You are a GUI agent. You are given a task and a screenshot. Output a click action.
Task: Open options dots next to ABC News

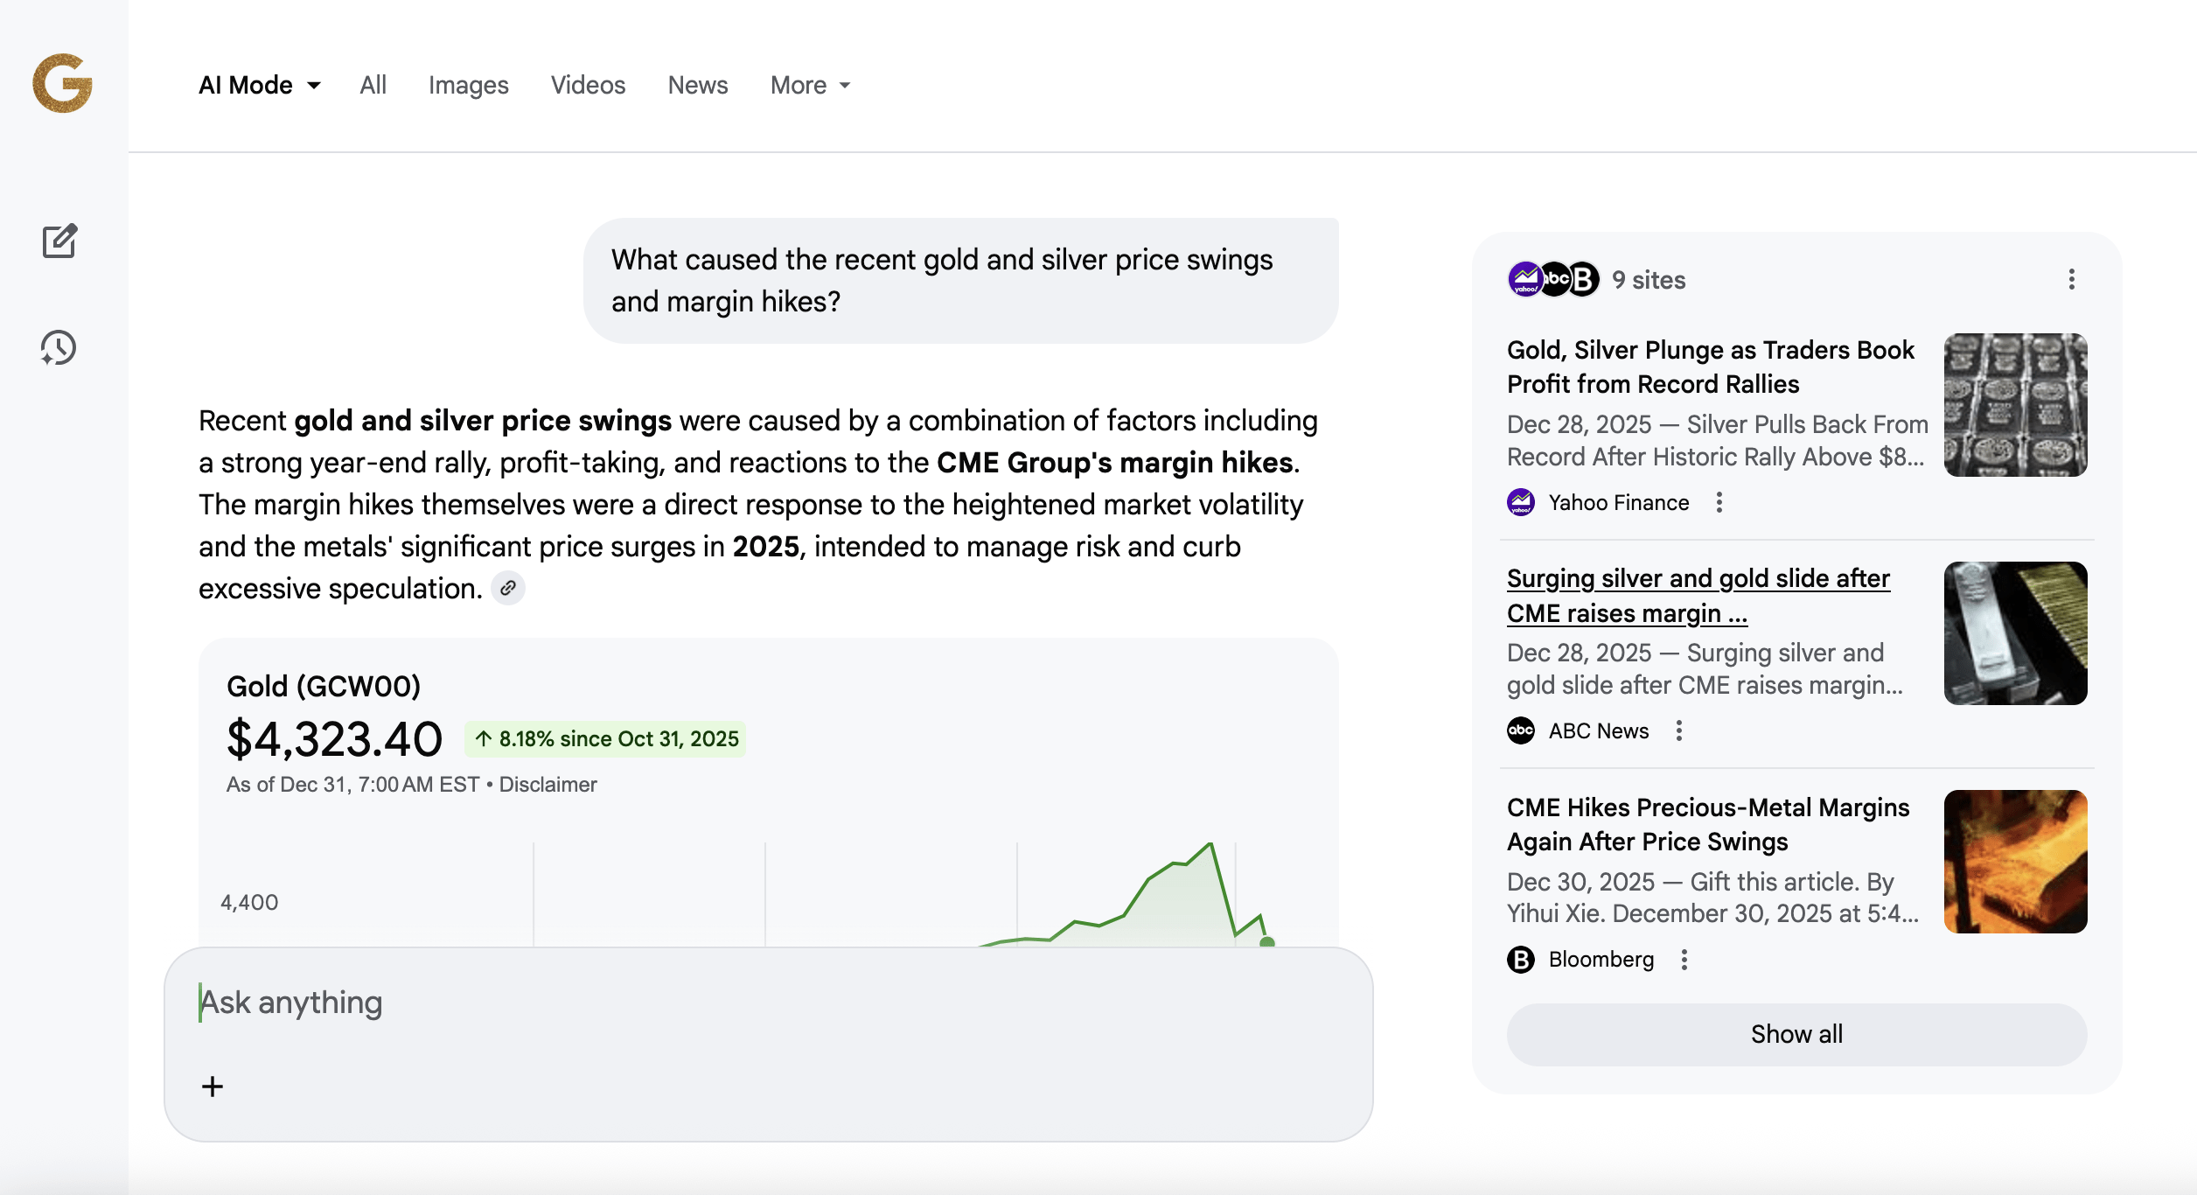click(1679, 730)
